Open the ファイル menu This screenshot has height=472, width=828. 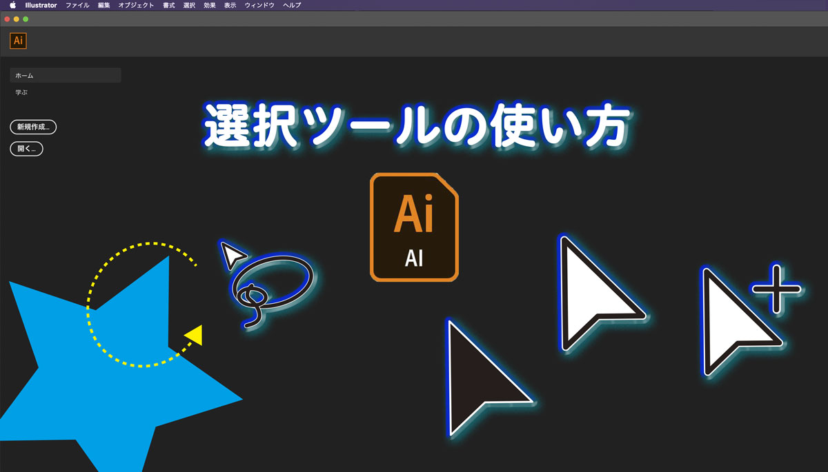pos(77,5)
